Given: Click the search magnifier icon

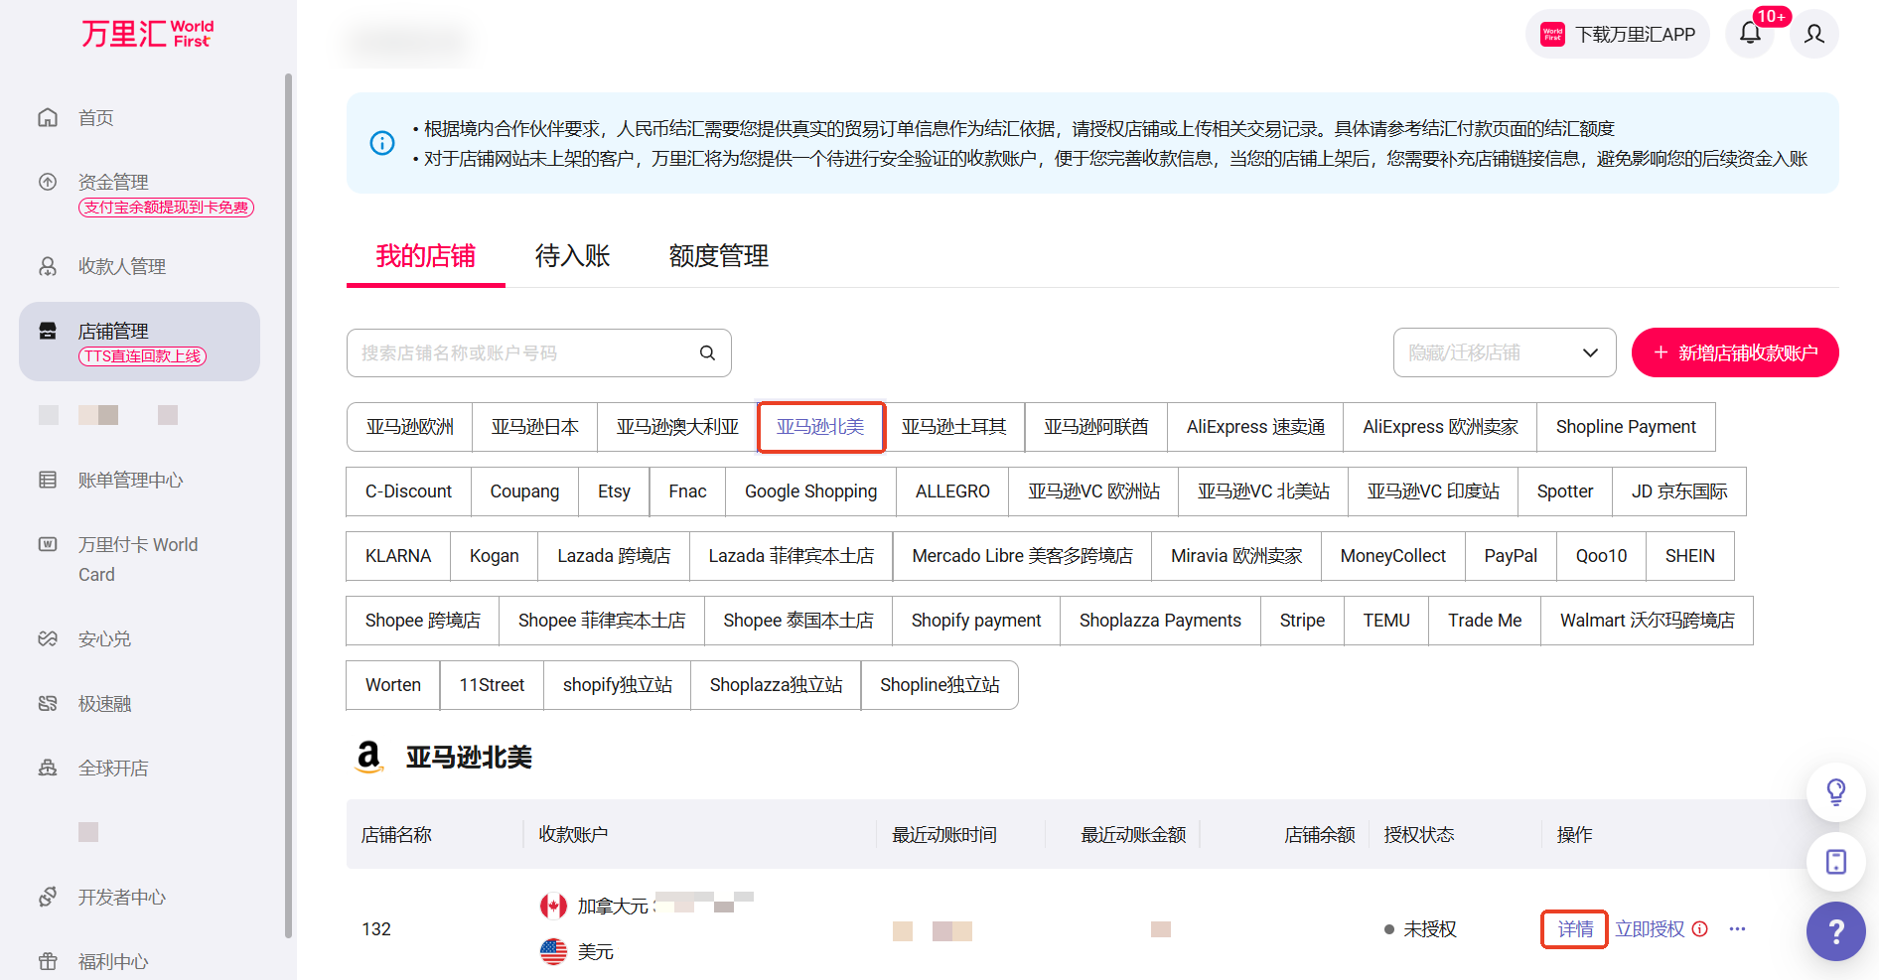Looking at the screenshot, I should [707, 352].
